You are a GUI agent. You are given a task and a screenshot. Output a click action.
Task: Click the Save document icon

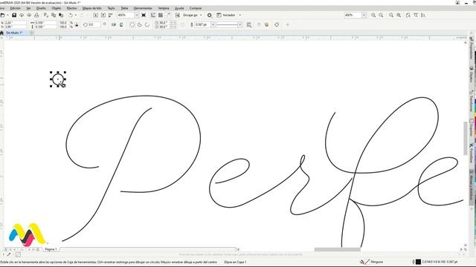click(x=14, y=15)
